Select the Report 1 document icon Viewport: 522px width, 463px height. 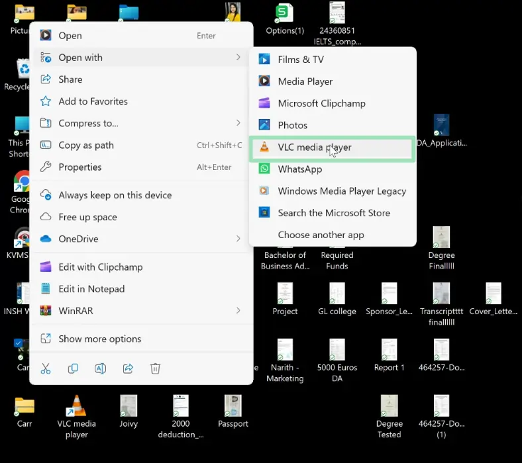click(389, 350)
